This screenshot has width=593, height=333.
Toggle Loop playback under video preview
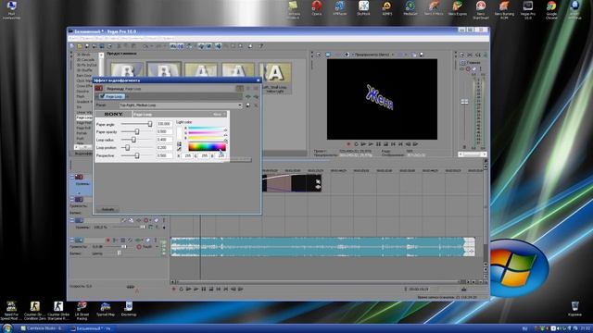tap(356, 144)
